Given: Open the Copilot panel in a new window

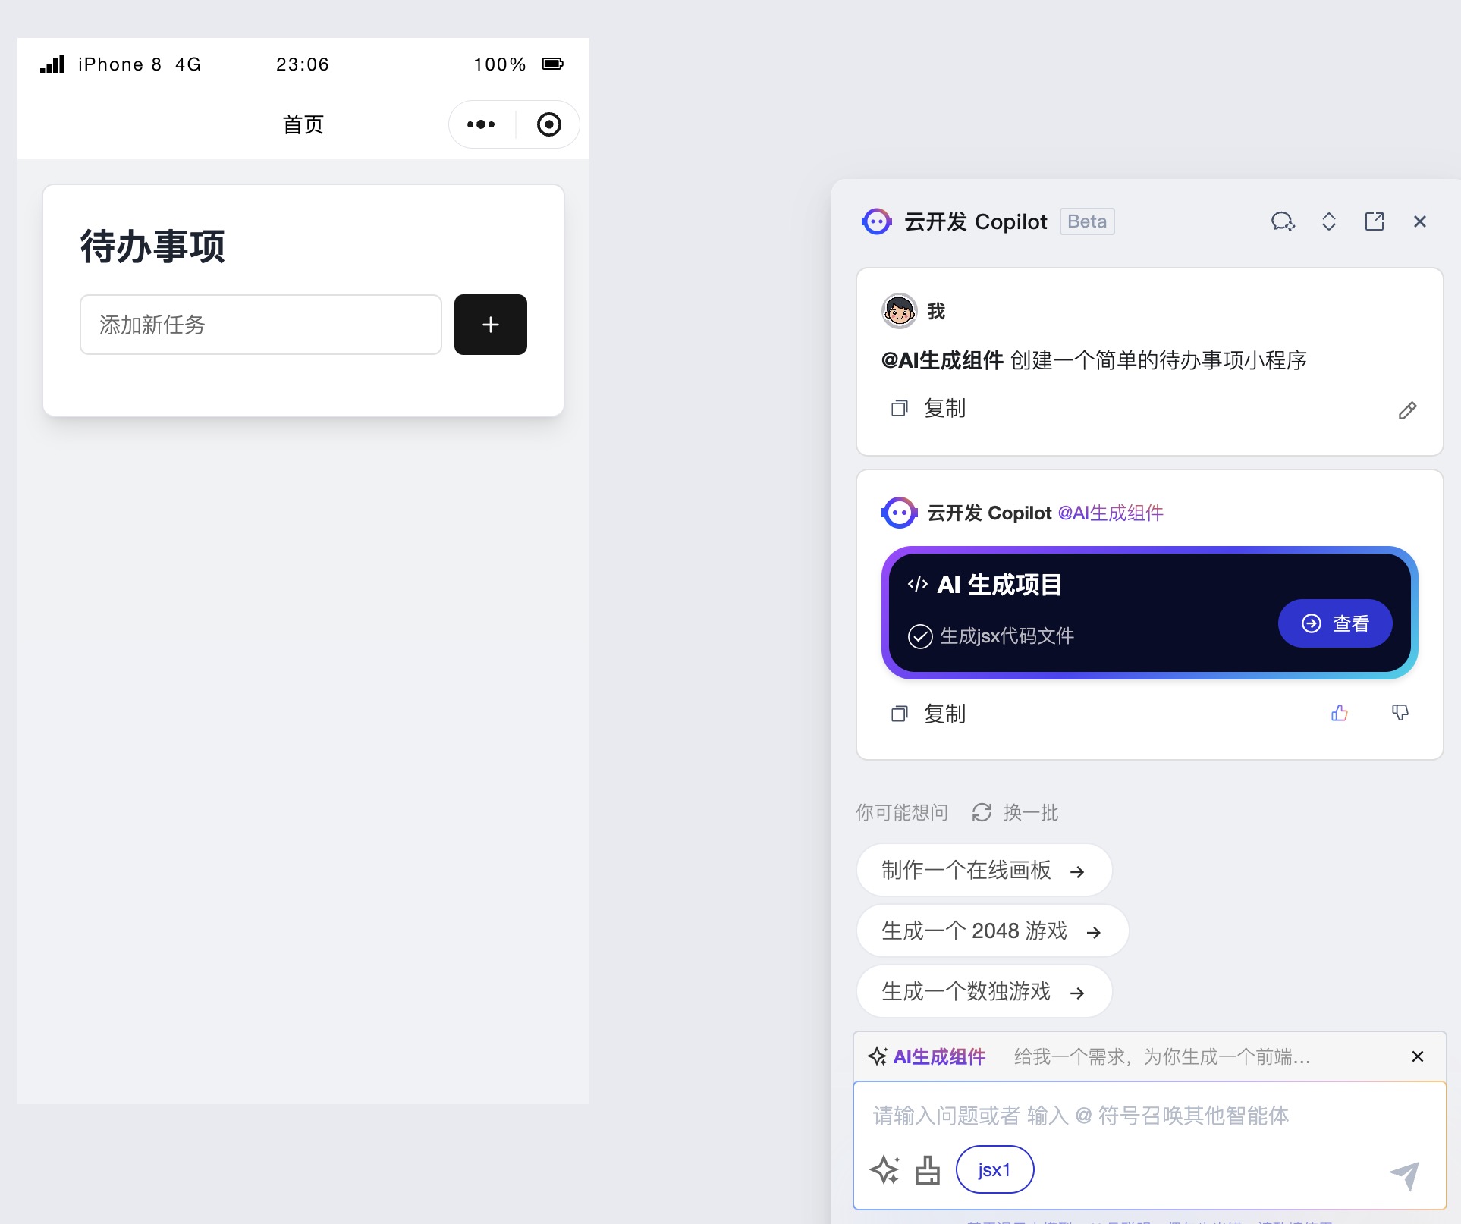Looking at the screenshot, I should [1374, 221].
